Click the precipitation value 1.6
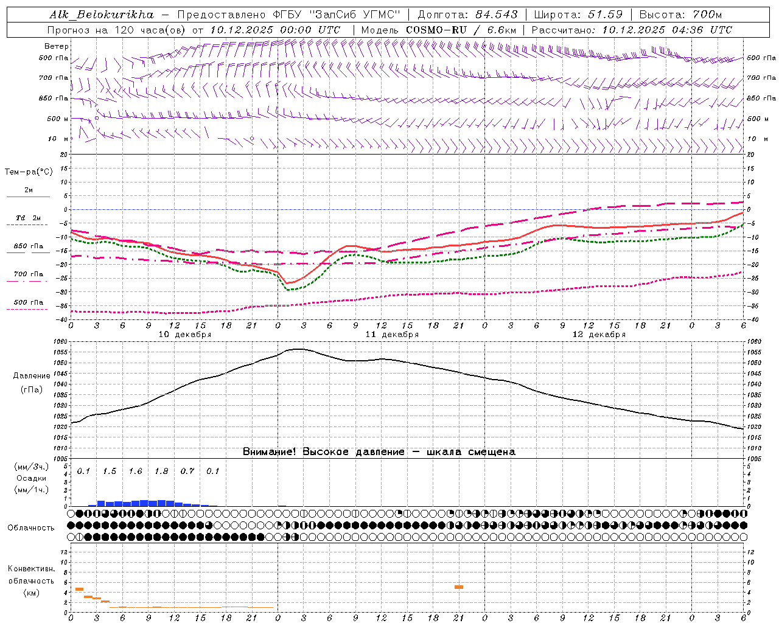 135,471
